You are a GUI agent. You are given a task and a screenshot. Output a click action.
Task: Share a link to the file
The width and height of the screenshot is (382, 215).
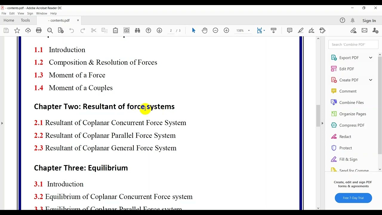point(353,30)
